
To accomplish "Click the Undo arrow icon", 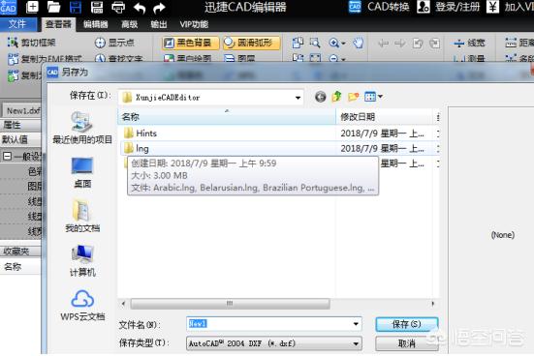I will [x=140, y=7].
